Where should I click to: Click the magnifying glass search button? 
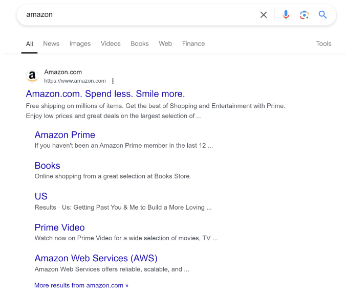[322, 15]
